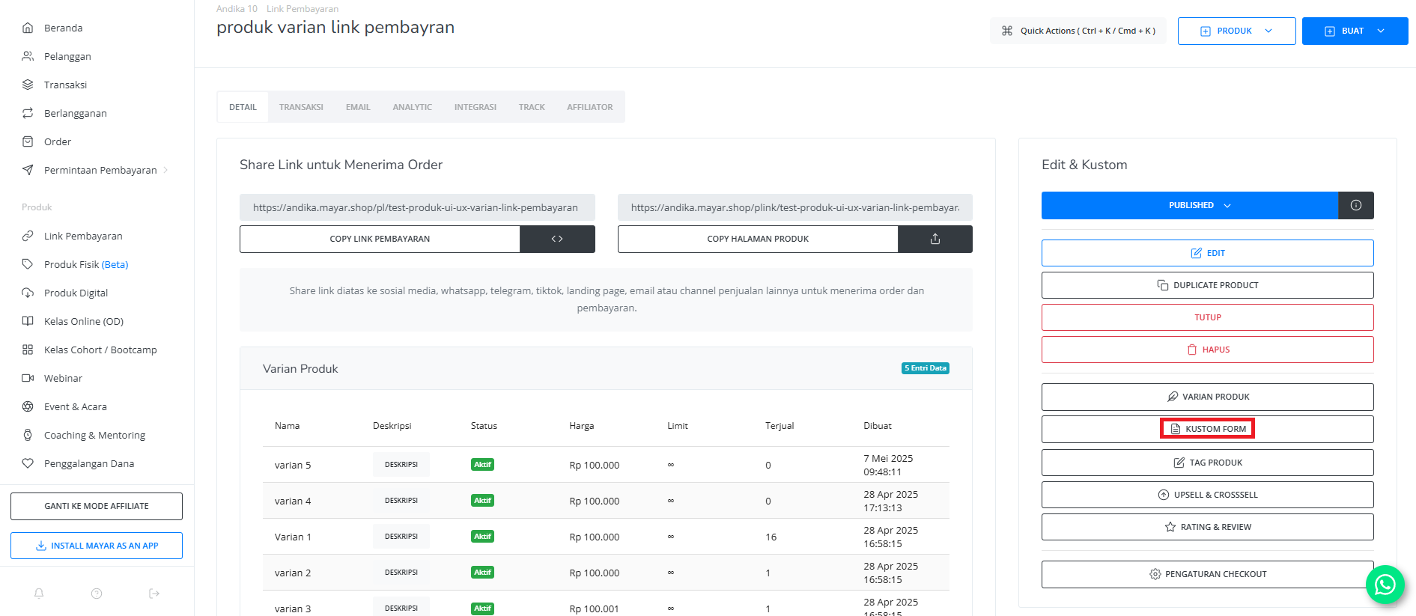Open VARIAN PRODUK settings
Viewport: 1416px width, 616px height.
click(1208, 397)
